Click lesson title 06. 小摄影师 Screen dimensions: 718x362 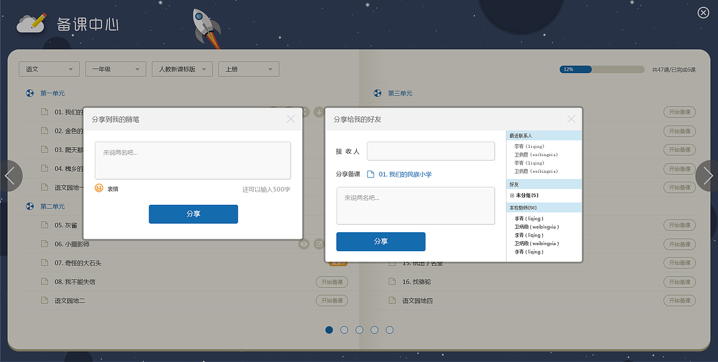click(x=72, y=245)
